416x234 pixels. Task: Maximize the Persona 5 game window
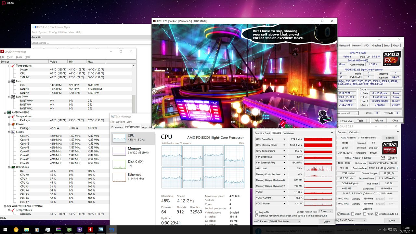(x=322, y=21)
